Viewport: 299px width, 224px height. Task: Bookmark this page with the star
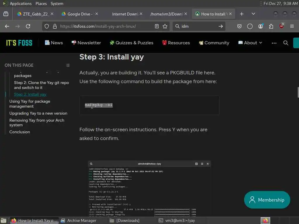[x=165, y=26]
